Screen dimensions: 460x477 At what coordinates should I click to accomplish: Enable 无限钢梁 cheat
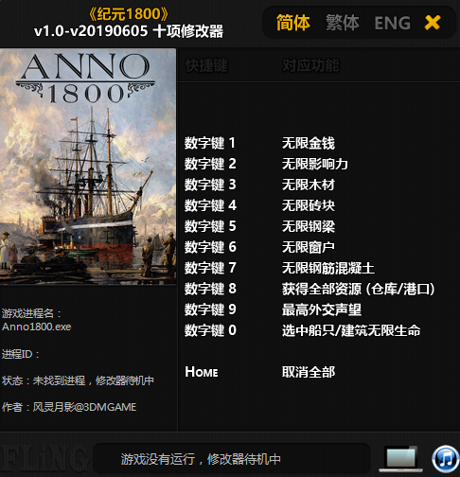[x=309, y=226]
